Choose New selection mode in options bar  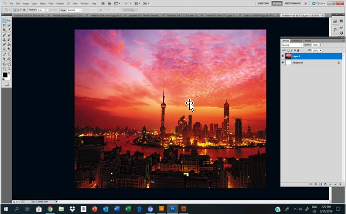click(x=15, y=10)
